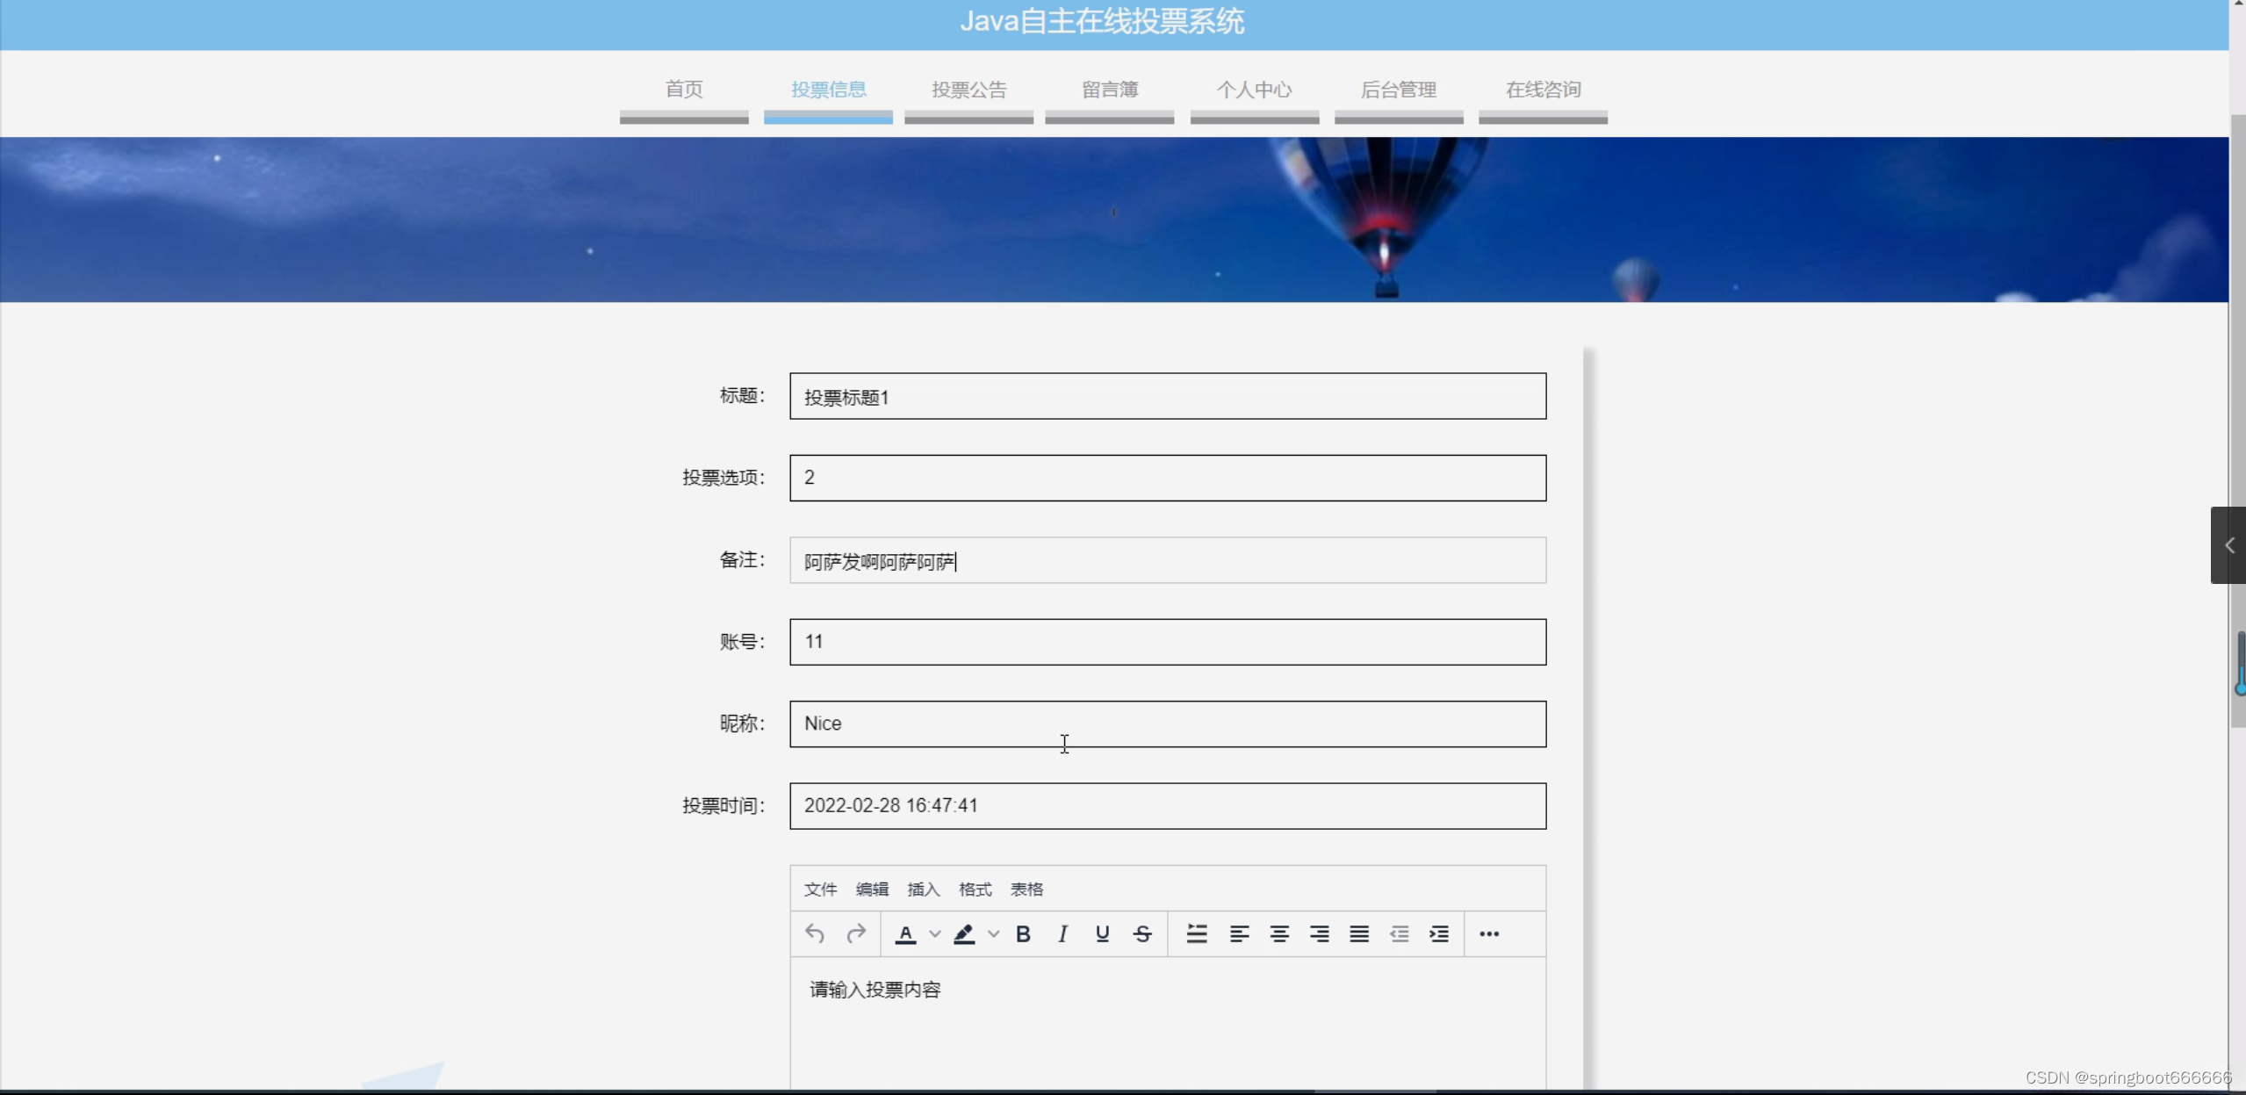Toggle underline formatting in the editor
Viewport: 2246px width, 1095px height.
pos(1102,933)
